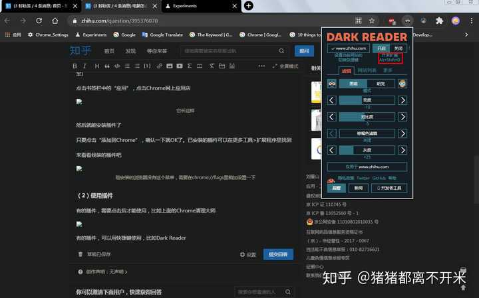The image size is (479, 298).
Task: Insert reference note with [1] icon
Action: [147, 66]
